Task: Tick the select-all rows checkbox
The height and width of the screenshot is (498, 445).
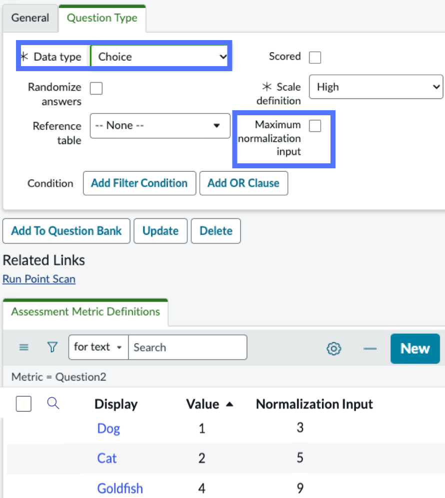Action: tap(23, 404)
